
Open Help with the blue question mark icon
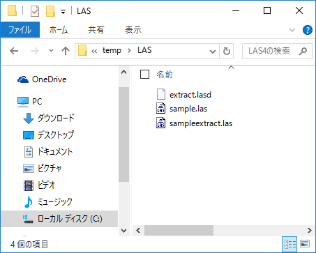(x=308, y=30)
